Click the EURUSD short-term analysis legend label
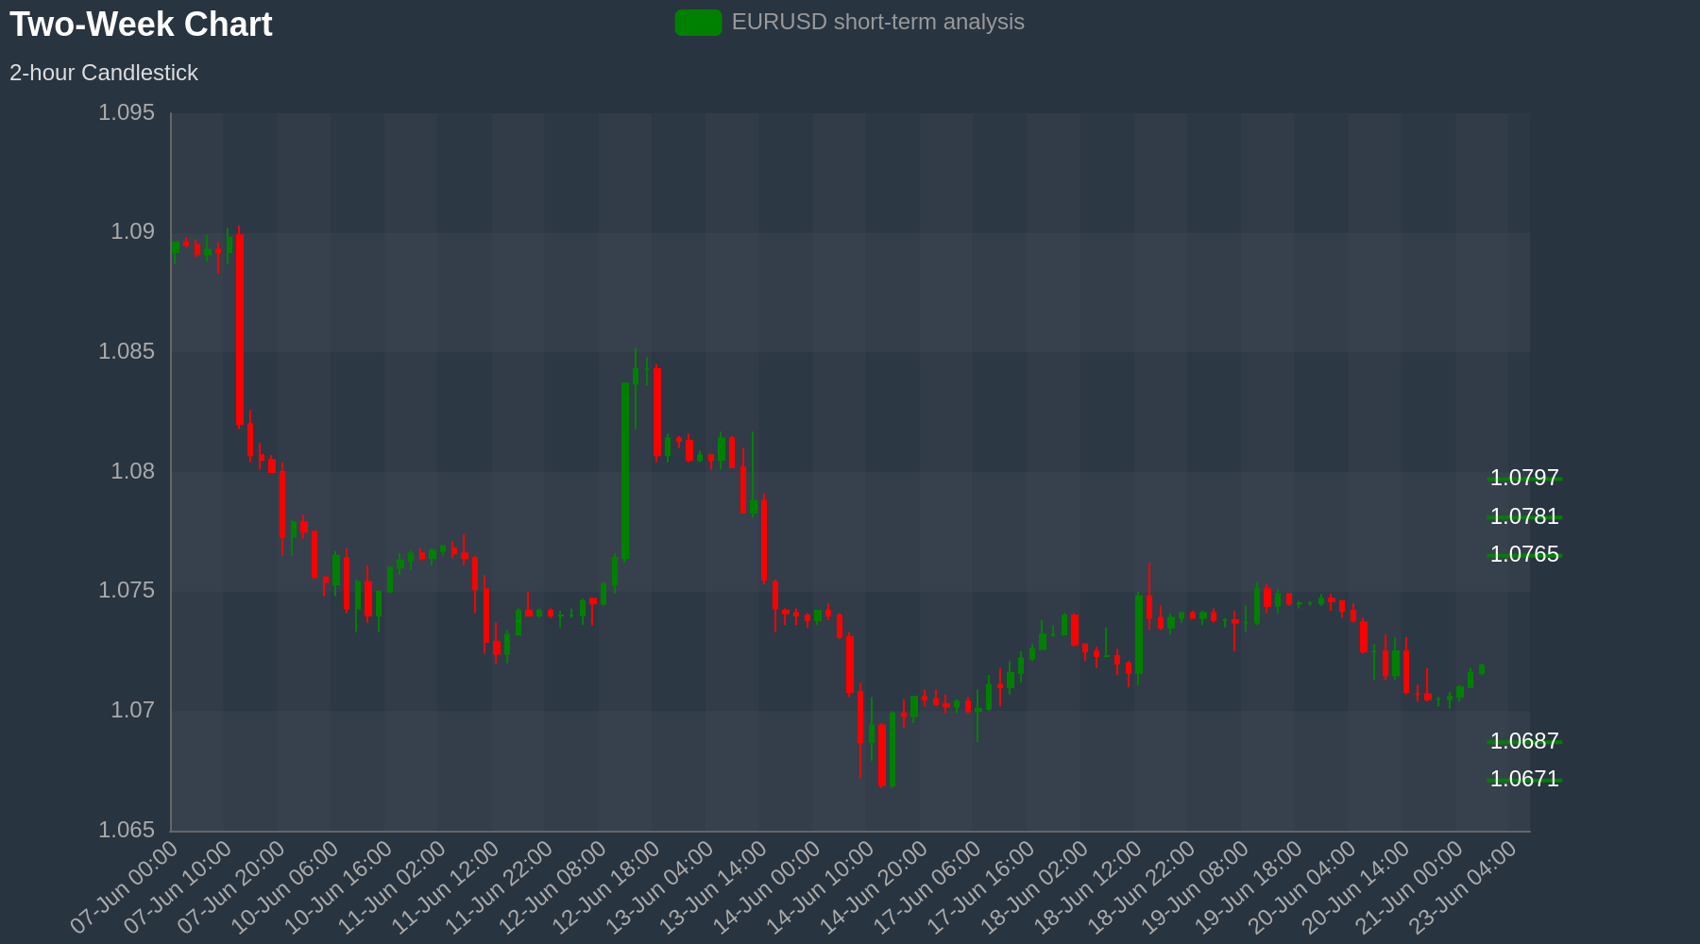This screenshot has height=944, width=1700. pos(877,22)
